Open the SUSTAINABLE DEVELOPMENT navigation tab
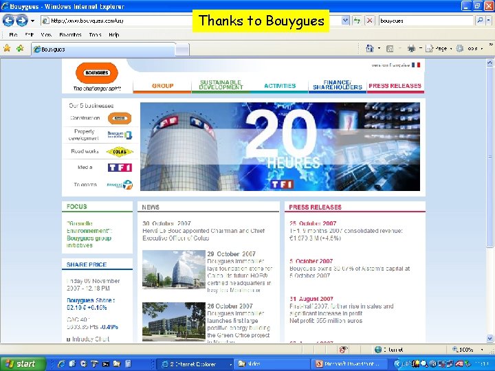Image resolution: width=495 pixels, height=371 pixels. click(x=221, y=85)
